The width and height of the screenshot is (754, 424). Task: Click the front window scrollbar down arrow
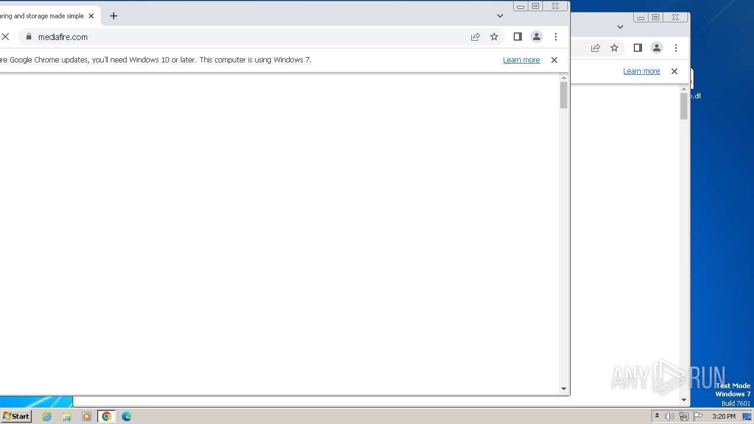[564, 389]
